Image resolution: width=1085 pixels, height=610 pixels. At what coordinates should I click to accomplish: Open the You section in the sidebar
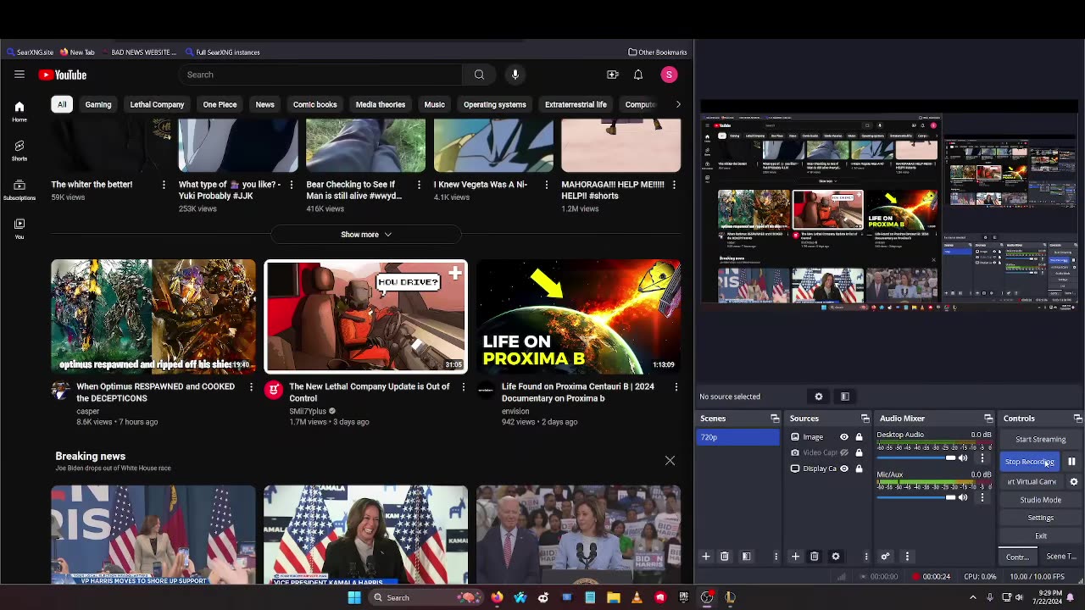[x=19, y=228]
